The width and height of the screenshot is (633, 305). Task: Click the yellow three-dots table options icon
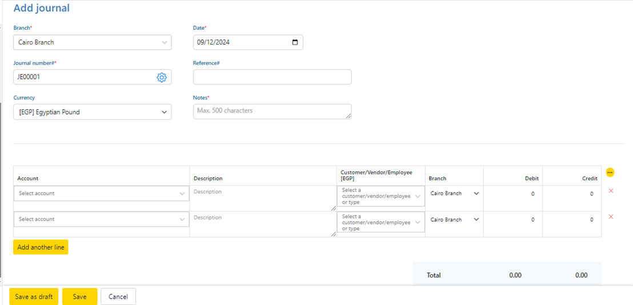coord(610,172)
